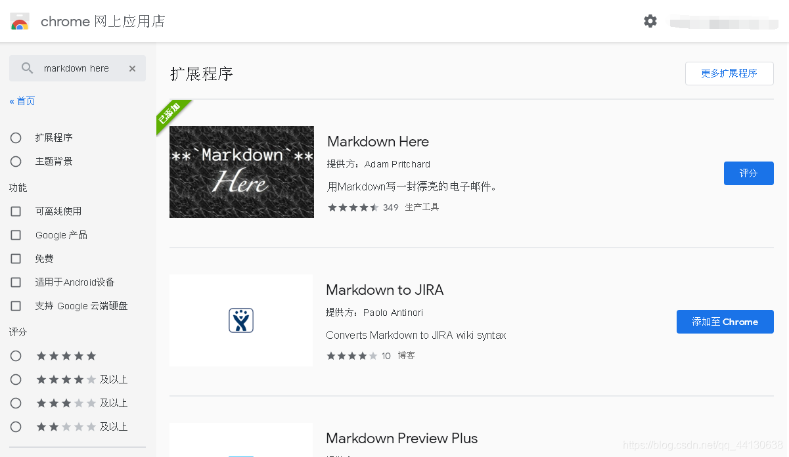Select the five-star rating radio button
This screenshot has width=789, height=457.
[x=16, y=356]
